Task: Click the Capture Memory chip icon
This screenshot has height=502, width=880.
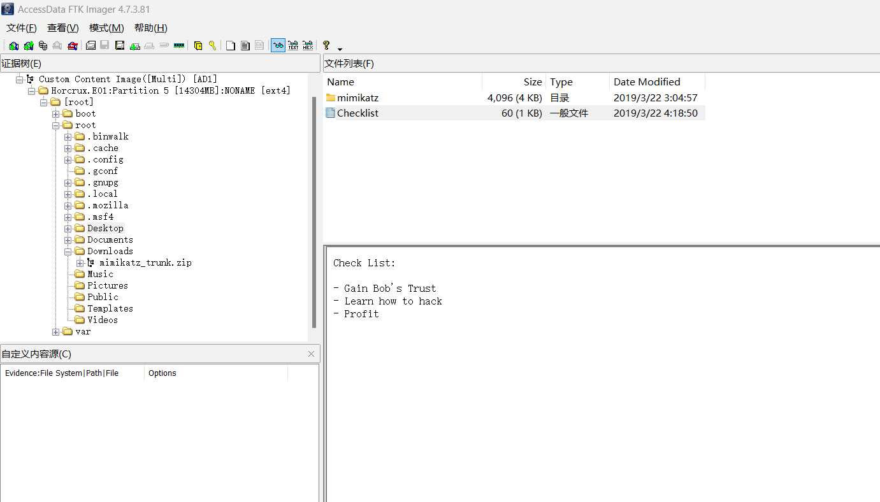Action: pyautogui.click(x=179, y=45)
